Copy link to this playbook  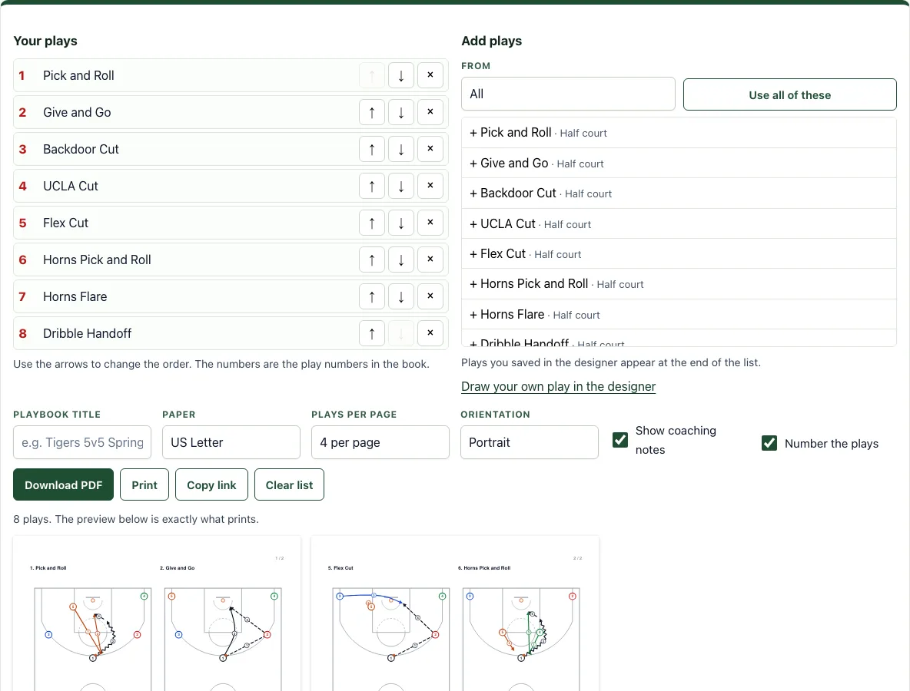211,484
